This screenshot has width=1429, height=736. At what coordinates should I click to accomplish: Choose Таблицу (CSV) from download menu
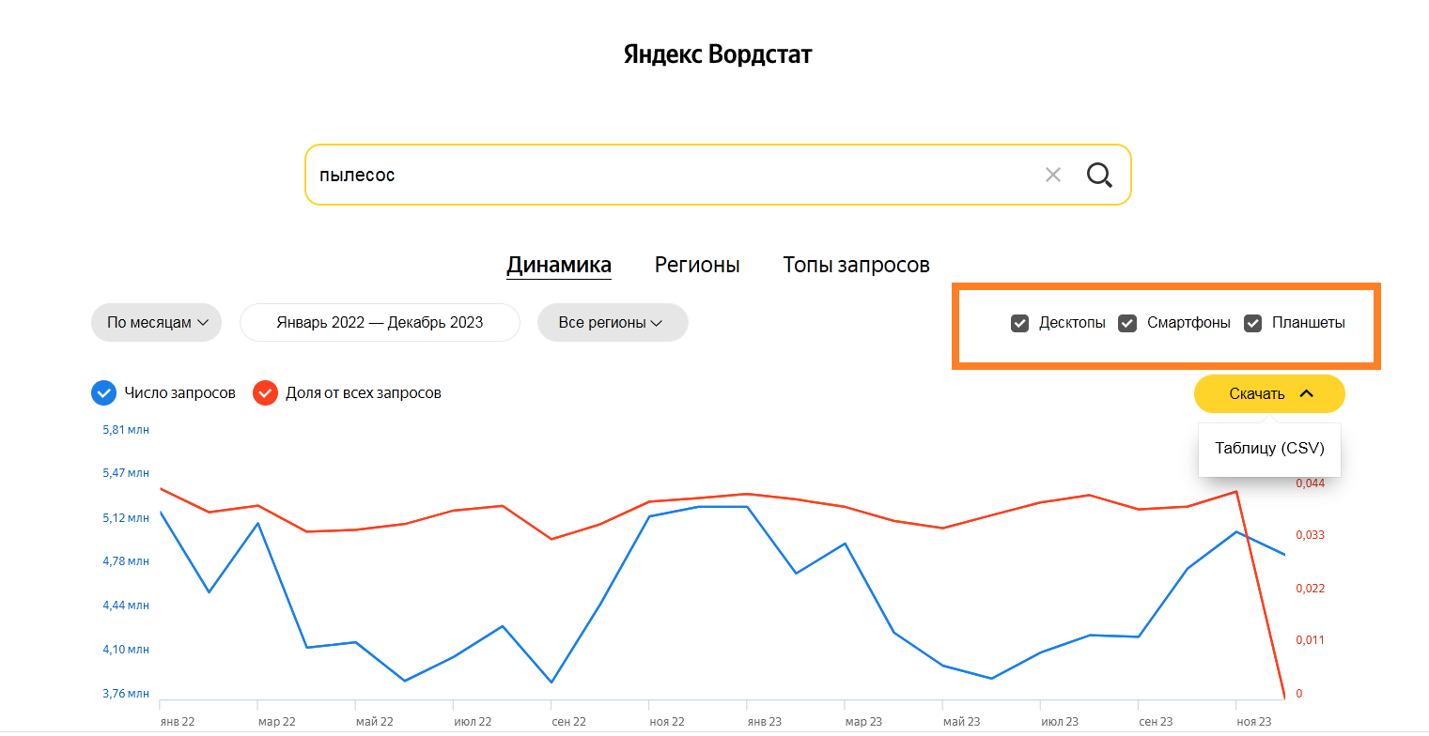pos(1269,449)
